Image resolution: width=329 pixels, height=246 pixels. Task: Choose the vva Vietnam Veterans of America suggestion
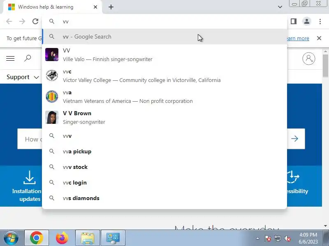[164, 96]
